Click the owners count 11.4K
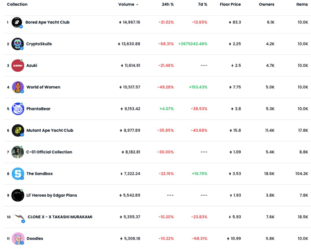 pyautogui.click(x=270, y=130)
